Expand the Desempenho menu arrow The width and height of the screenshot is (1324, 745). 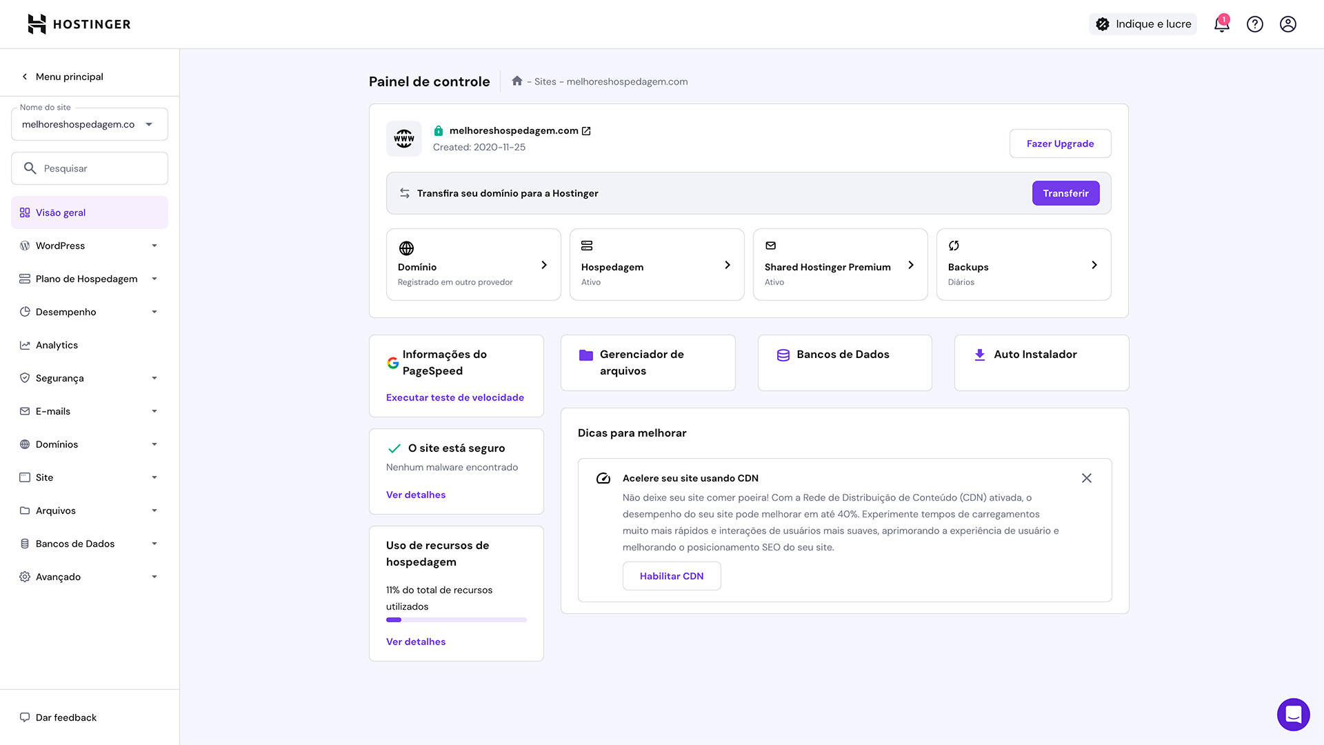tap(154, 312)
